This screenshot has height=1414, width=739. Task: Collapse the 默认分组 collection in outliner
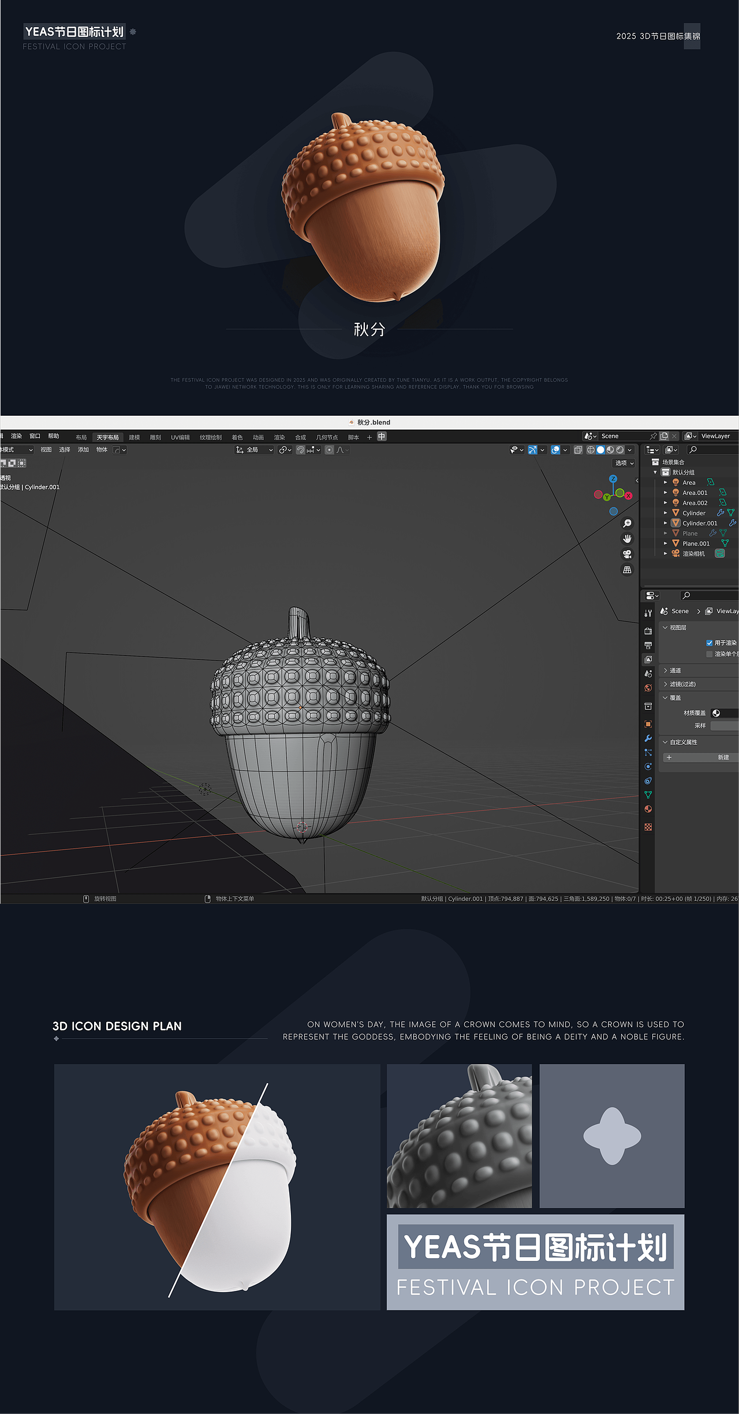coord(655,472)
